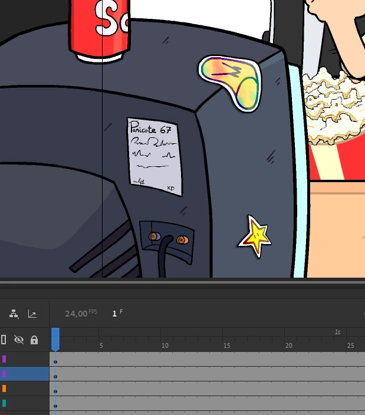Select keyframe on first purple layer
This screenshot has height=415, width=365.
click(55, 362)
